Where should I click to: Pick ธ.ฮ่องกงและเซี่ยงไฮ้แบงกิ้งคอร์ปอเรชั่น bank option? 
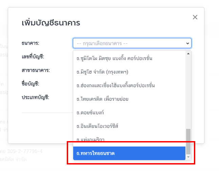pos(116,85)
